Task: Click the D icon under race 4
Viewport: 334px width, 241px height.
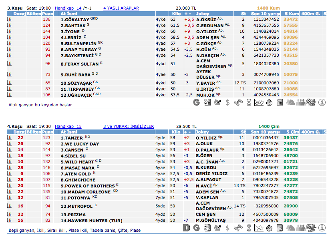Action: coord(186,228)
